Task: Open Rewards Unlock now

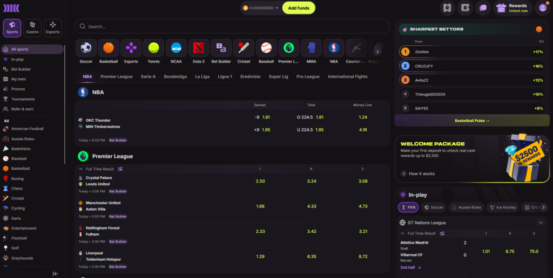Action: 512,8
